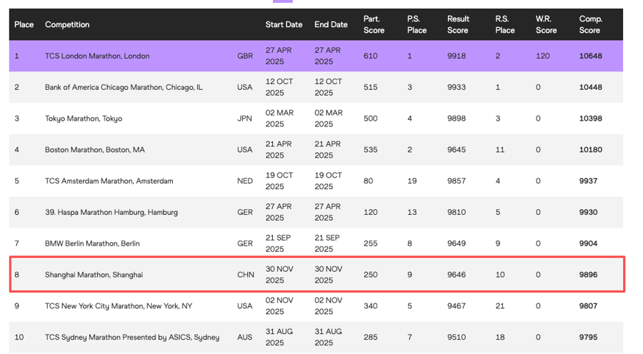643x354 pixels.
Task: Select the Part. Score column header
Action: point(374,25)
